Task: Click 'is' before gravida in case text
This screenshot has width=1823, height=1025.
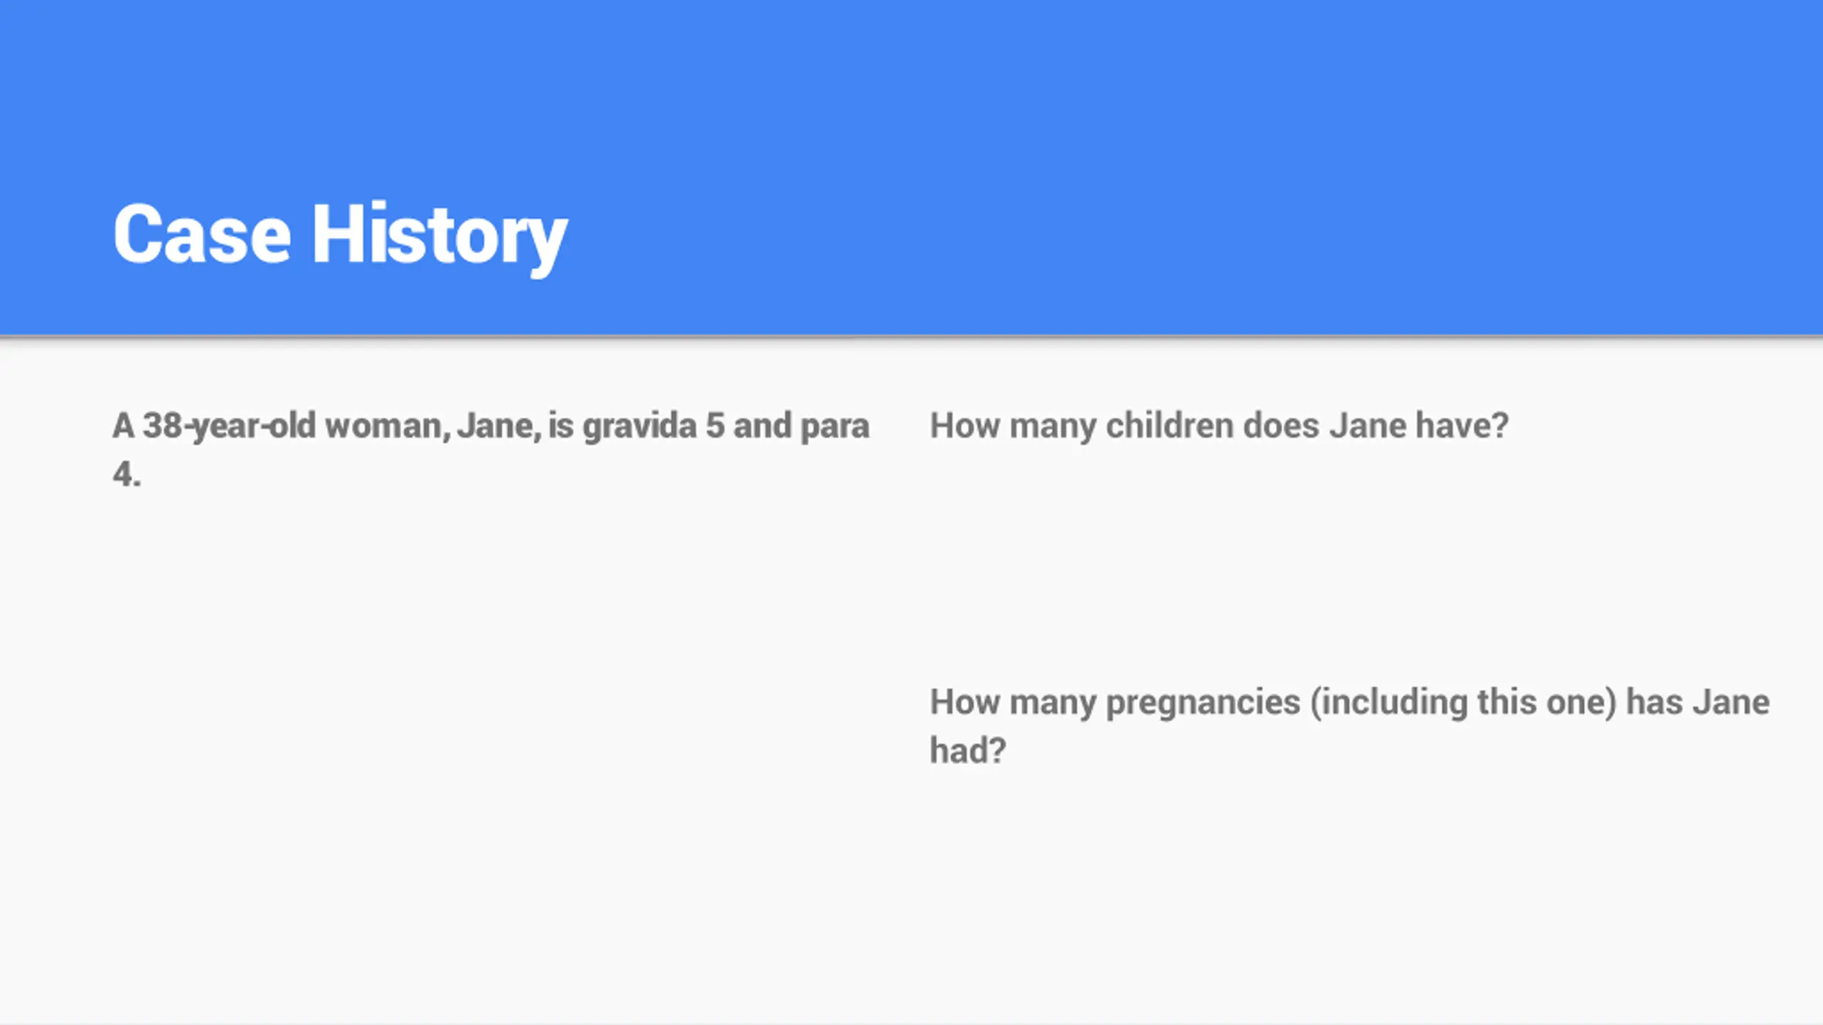Action: tap(561, 426)
